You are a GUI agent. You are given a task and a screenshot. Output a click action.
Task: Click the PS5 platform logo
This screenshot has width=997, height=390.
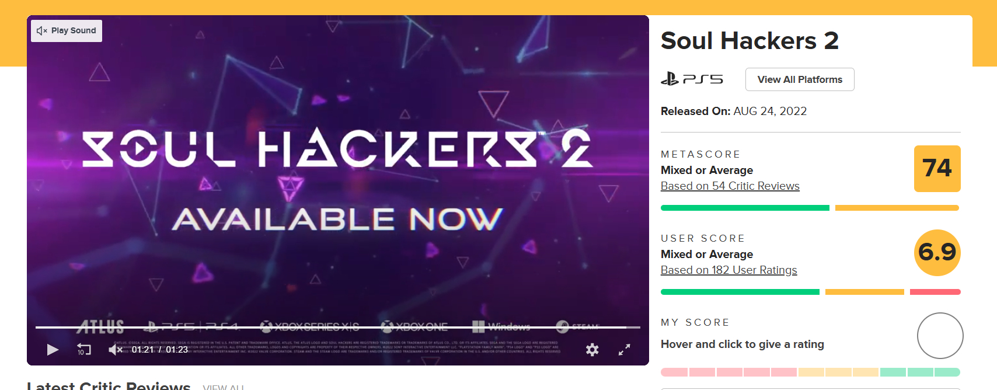coord(692,79)
